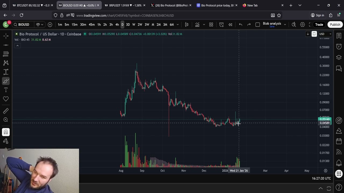Open the screeners radar panel
This screenshot has height=193, width=344.
pyautogui.click(x=339, y=120)
